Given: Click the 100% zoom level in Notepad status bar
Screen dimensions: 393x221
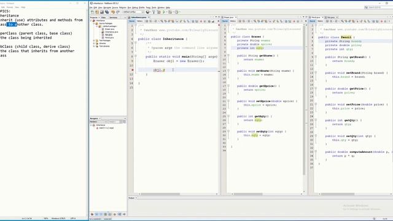Looking at the screenshot, I should click(46, 219).
